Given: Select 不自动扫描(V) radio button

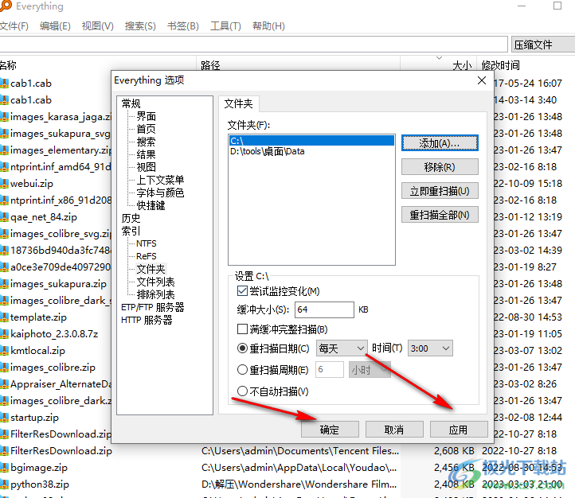Looking at the screenshot, I should pyautogui.click(x=242, y=391).
